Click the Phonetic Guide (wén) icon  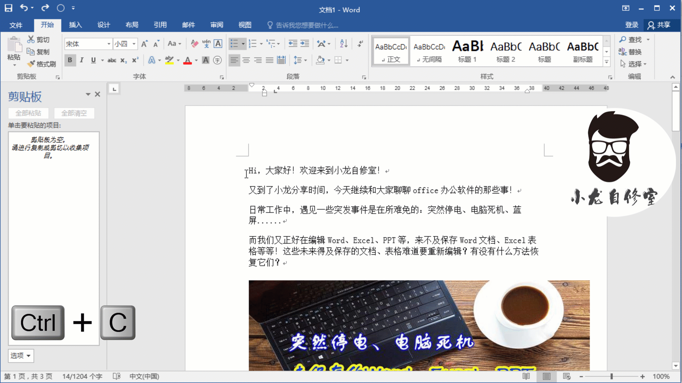(x=206, y=44)
